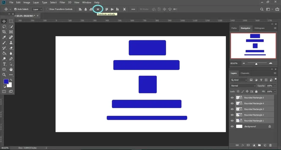The height and width of the screenshot is (150, 281).
Task: Open the Normal blending mode dropdown
Action: click(x=243, y=86)
